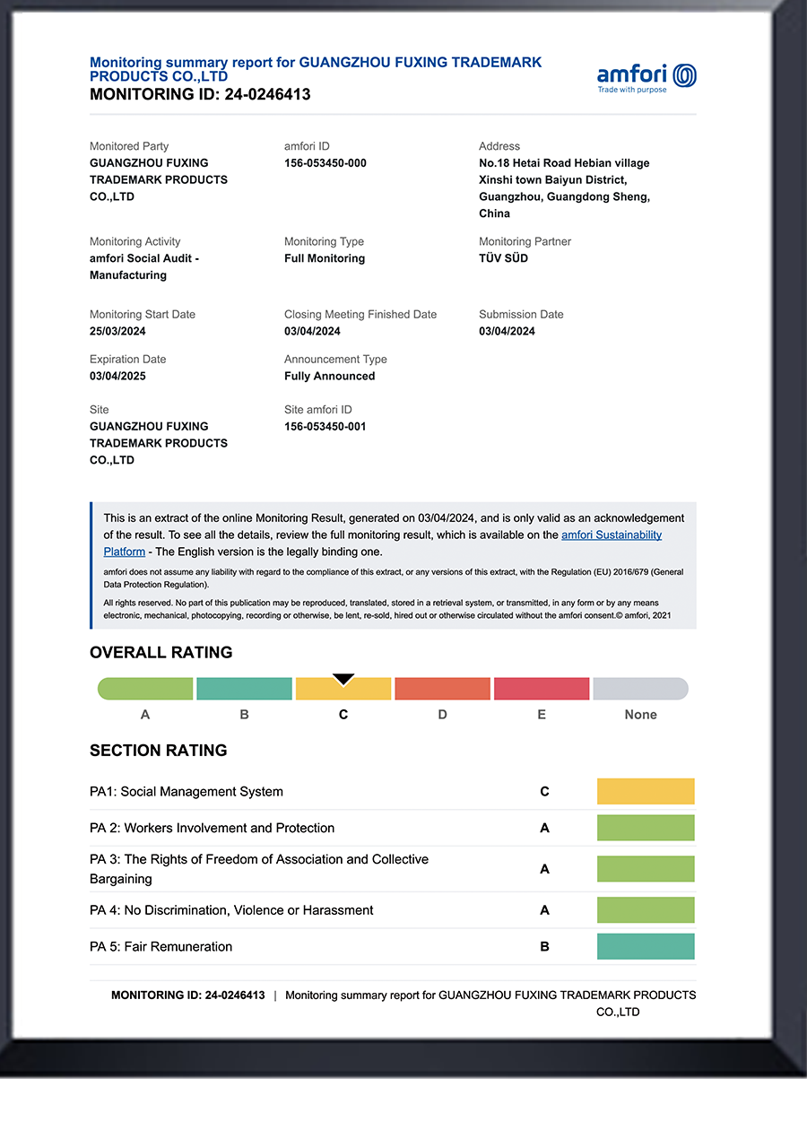Click the B rating letter for PA 5

click(x=544, y=947)
